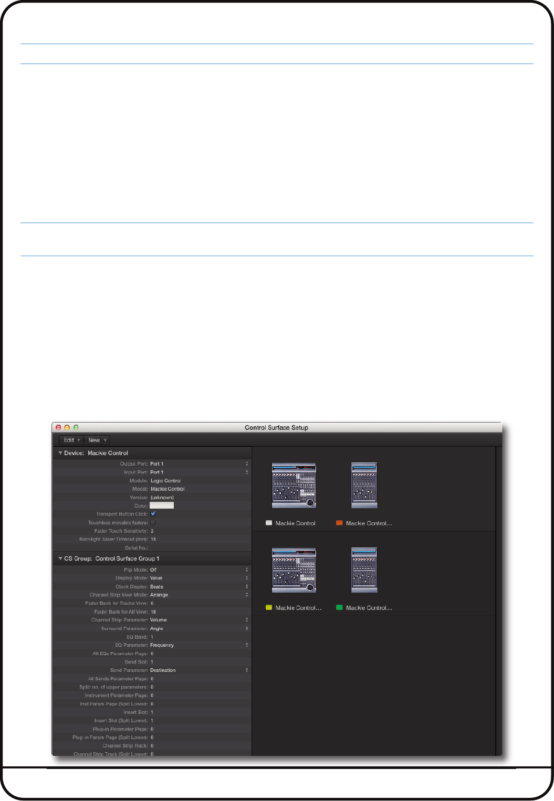
Task: Open the Input Port dropdown
Action: coord(247,472)
